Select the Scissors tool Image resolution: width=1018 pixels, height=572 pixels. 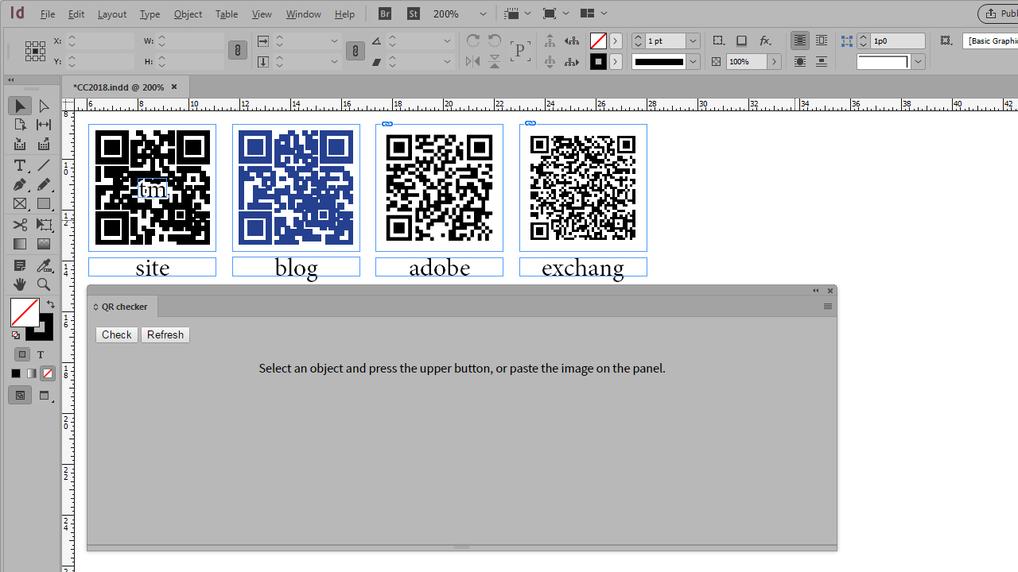coord(20,225)
